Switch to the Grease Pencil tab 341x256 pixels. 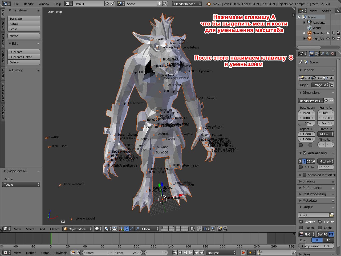point(3,92)
